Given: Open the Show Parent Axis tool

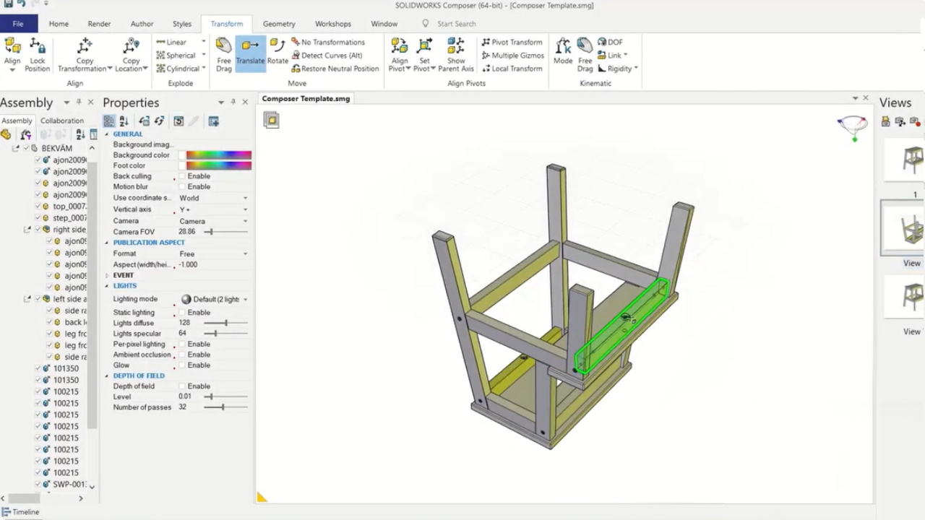Looking at the screenshot, I should point(456,53).
